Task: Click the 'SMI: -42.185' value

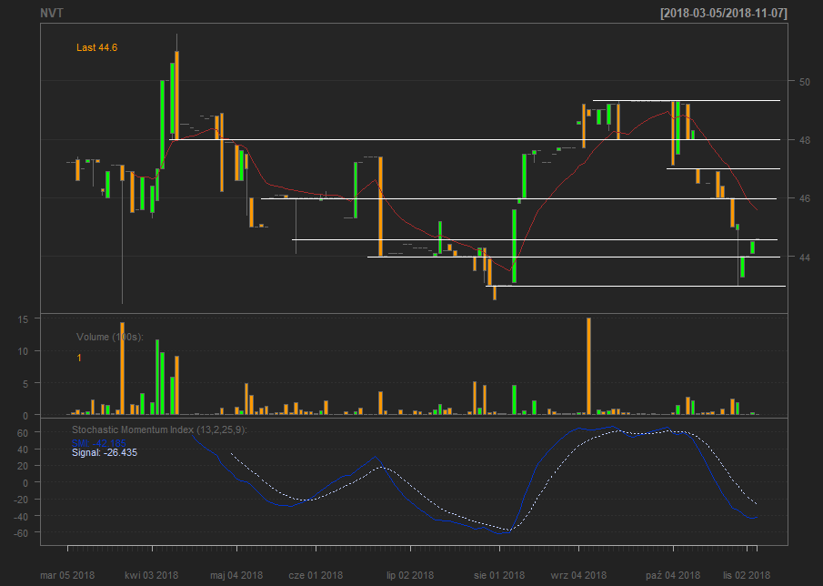Action: (x=99, y=444)
